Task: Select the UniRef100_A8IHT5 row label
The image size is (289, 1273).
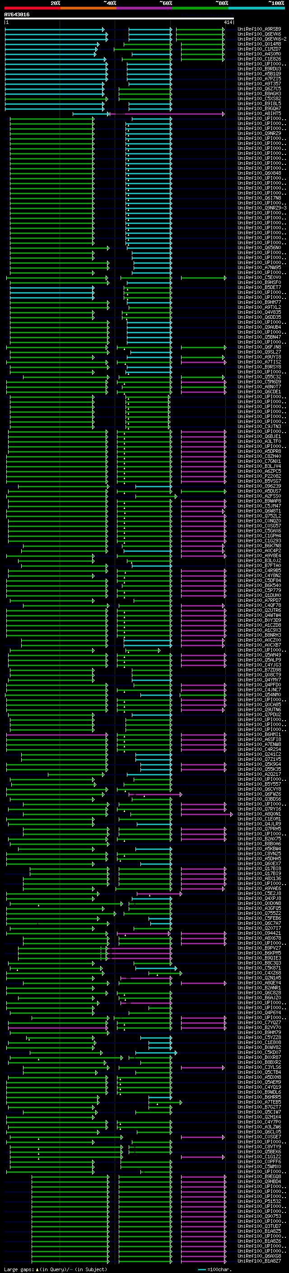Action: coord(259,114)
